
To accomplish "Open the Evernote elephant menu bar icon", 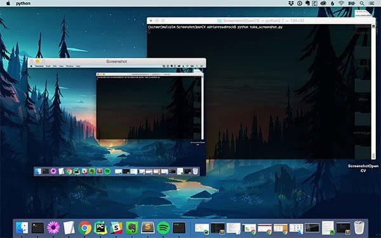I will pyautogui.click(x=307, y=3).
